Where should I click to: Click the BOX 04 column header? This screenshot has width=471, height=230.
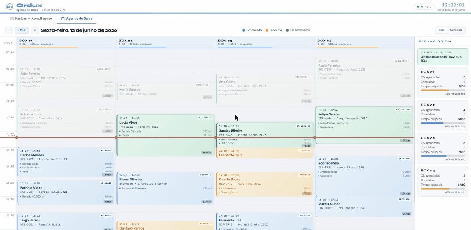[364, 43]
